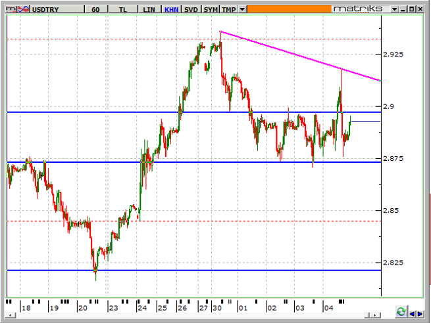The height and width of the screenshot is (323, 431).
Task: Change the 60 minute period button
Action: tap(95, 10)
